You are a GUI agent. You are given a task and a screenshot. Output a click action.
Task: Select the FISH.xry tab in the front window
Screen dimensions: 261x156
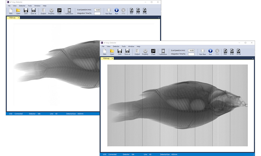click(x=106, y=58)
